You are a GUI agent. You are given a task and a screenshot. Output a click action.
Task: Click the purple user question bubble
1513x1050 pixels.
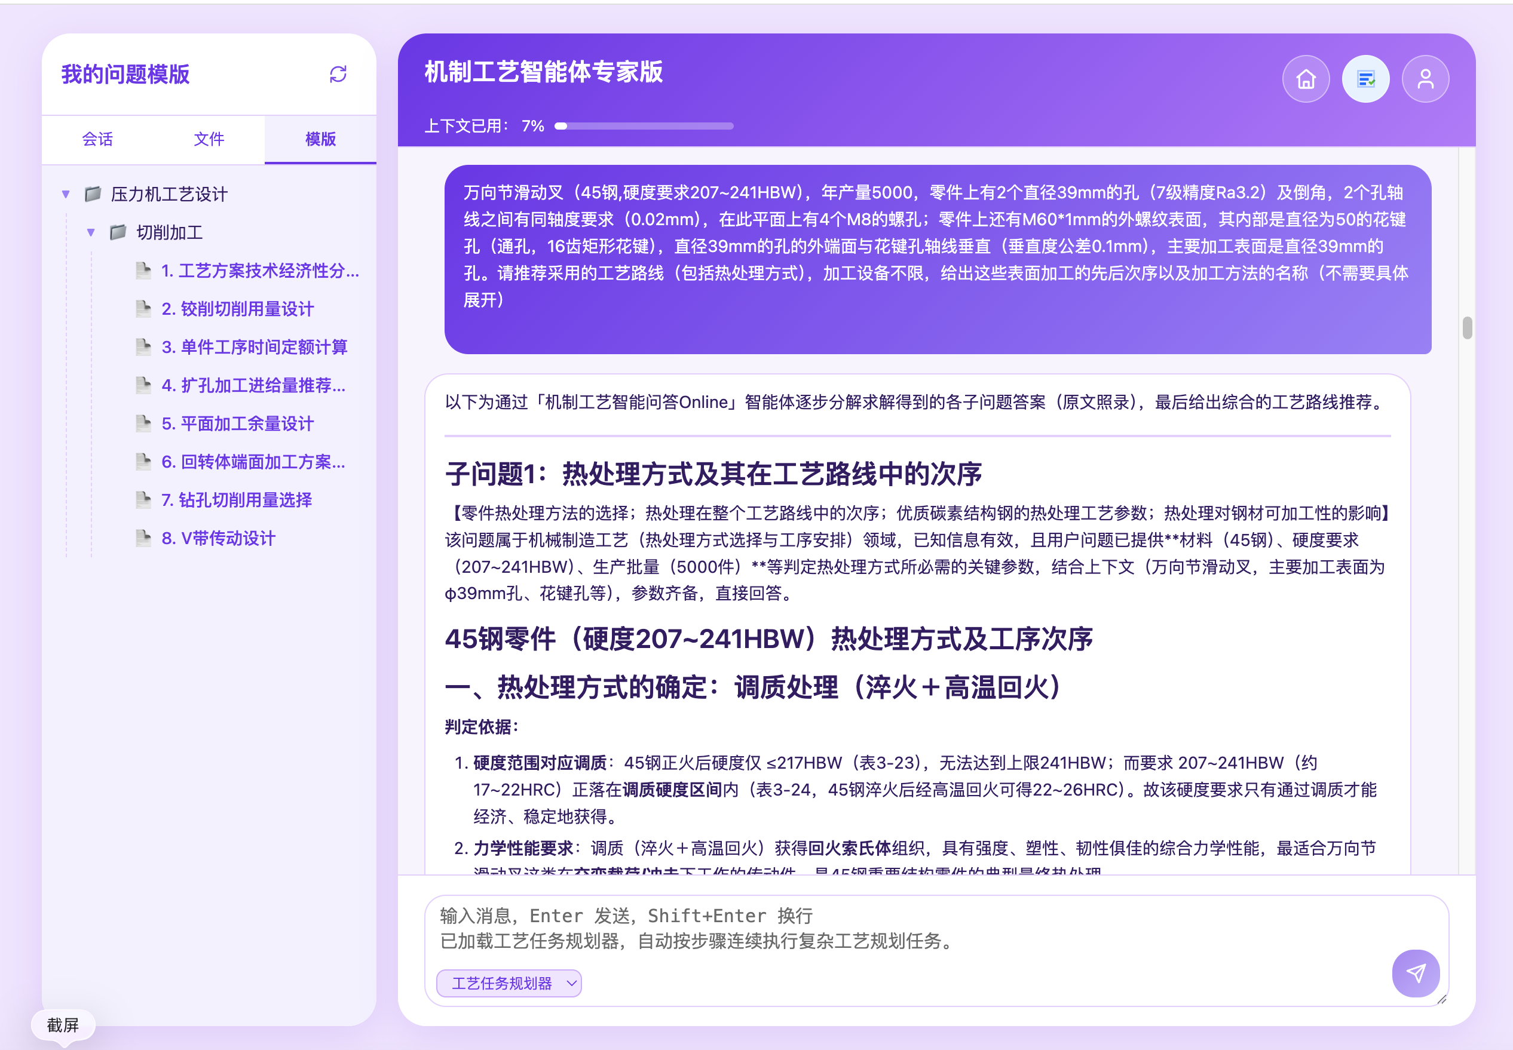pos(937,259)
